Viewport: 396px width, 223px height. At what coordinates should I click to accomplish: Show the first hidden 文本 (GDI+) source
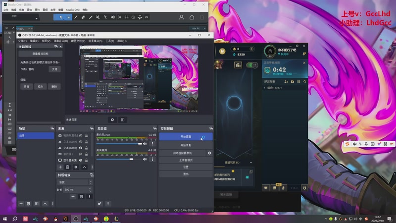click(x=81, y=142)
